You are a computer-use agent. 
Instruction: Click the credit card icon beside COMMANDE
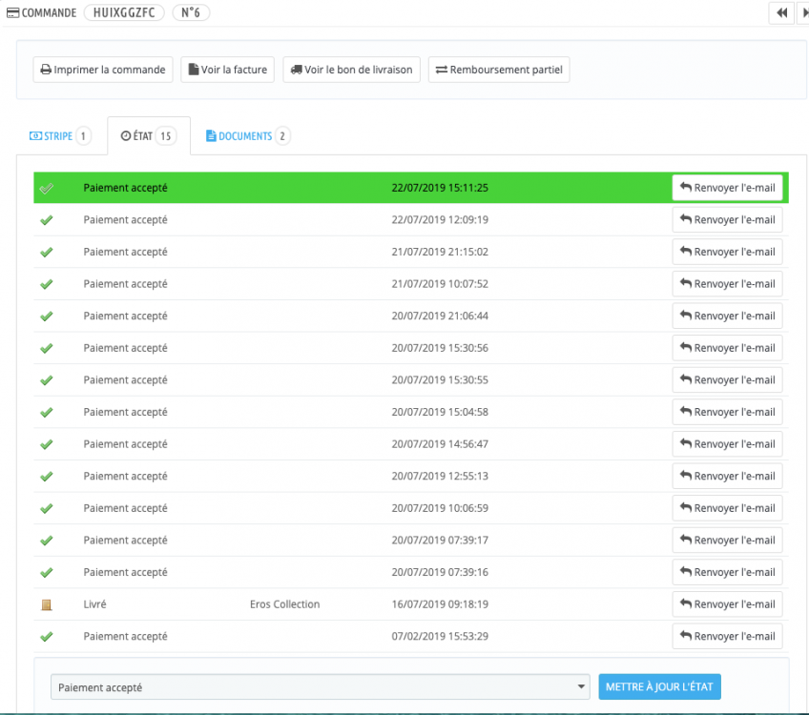(13, 13)
